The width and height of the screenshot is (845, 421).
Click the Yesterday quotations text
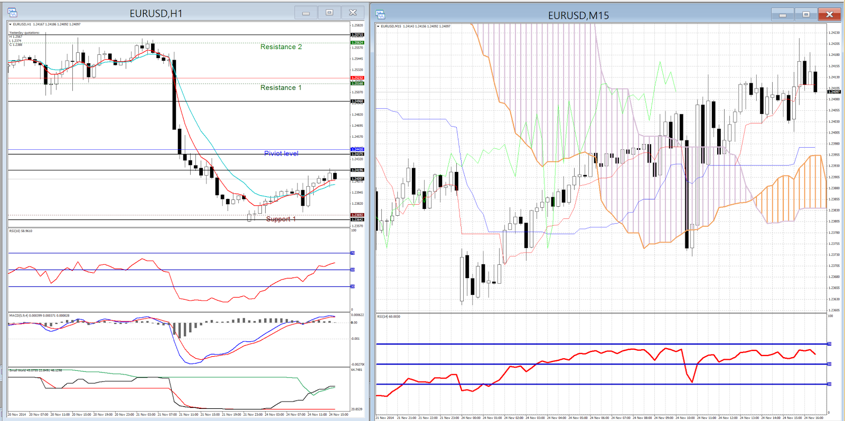(x=24, y=33)
